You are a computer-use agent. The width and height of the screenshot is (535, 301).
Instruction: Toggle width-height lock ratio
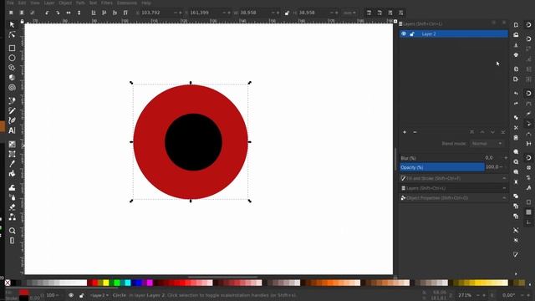click(x=287, y=13)
